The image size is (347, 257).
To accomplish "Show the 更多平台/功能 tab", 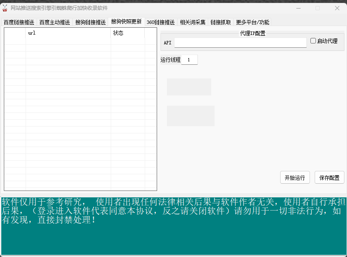I will pos(252,22).
